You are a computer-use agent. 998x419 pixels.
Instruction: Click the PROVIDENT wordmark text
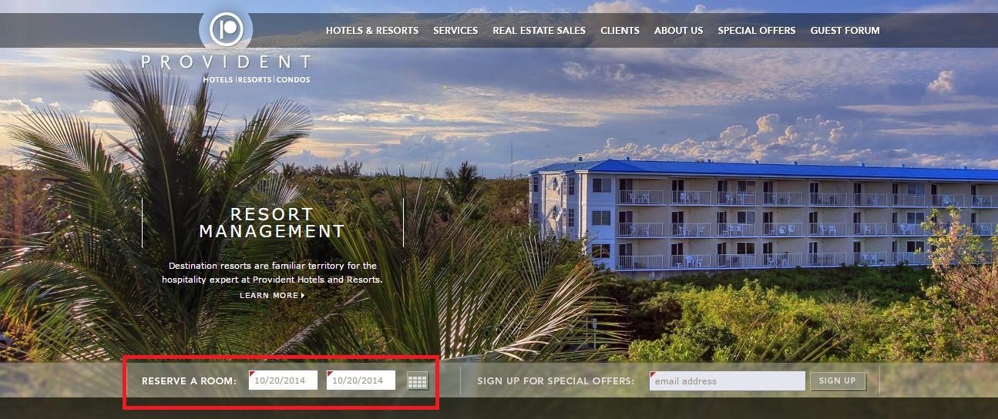pyautogui.click(x=227, y=62)
